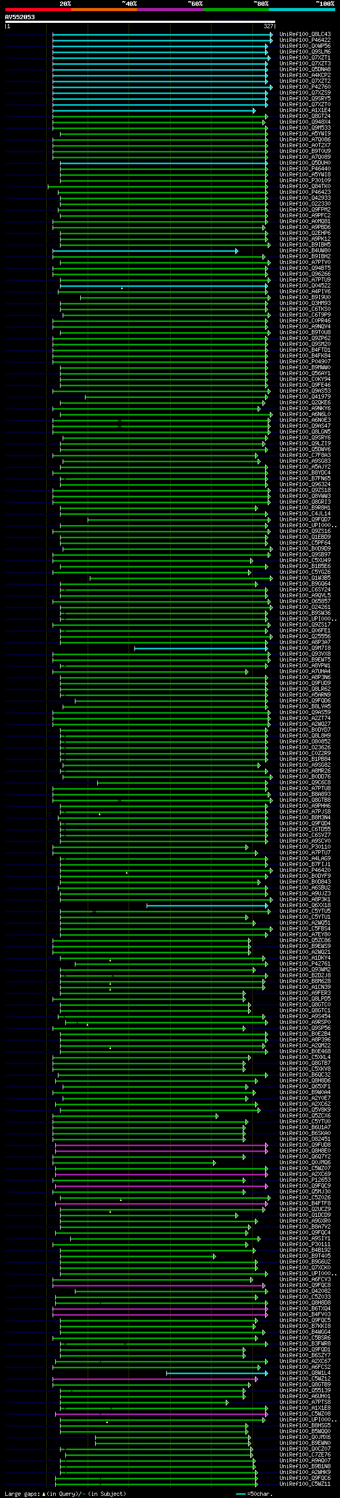Select the UniRef100_C7ZE76 hit label
340x1498 pixels.
[x=304, y=1454]
